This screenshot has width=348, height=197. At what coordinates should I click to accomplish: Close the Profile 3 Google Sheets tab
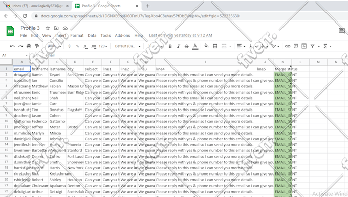click(137, 6)
